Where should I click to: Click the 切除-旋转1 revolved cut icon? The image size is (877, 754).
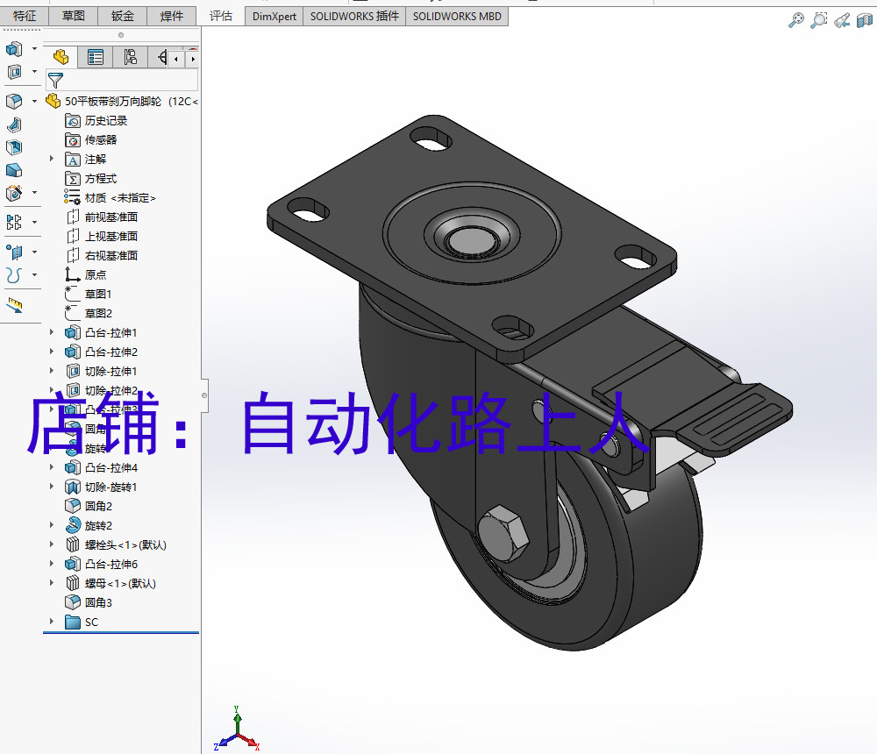click(x=73, y=487)
